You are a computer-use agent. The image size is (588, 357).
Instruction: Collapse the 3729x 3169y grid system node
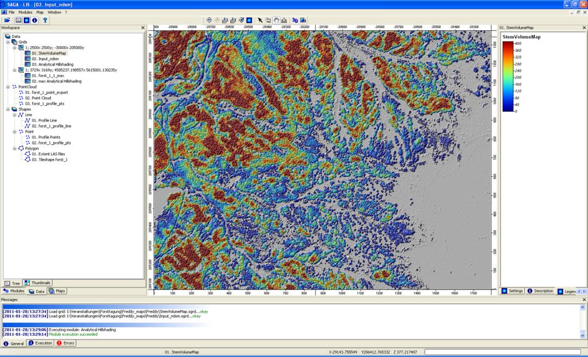pyautogui.click(x=15, y=70)
